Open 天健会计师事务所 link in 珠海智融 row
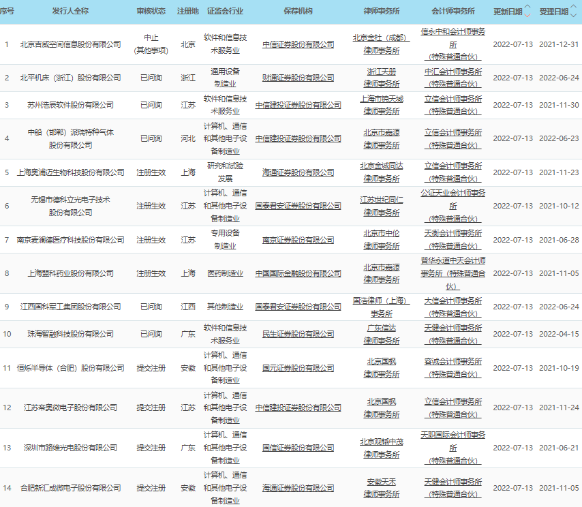 [453, 335]
